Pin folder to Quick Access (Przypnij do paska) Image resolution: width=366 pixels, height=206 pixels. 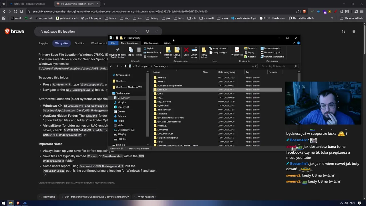[118, 53]
